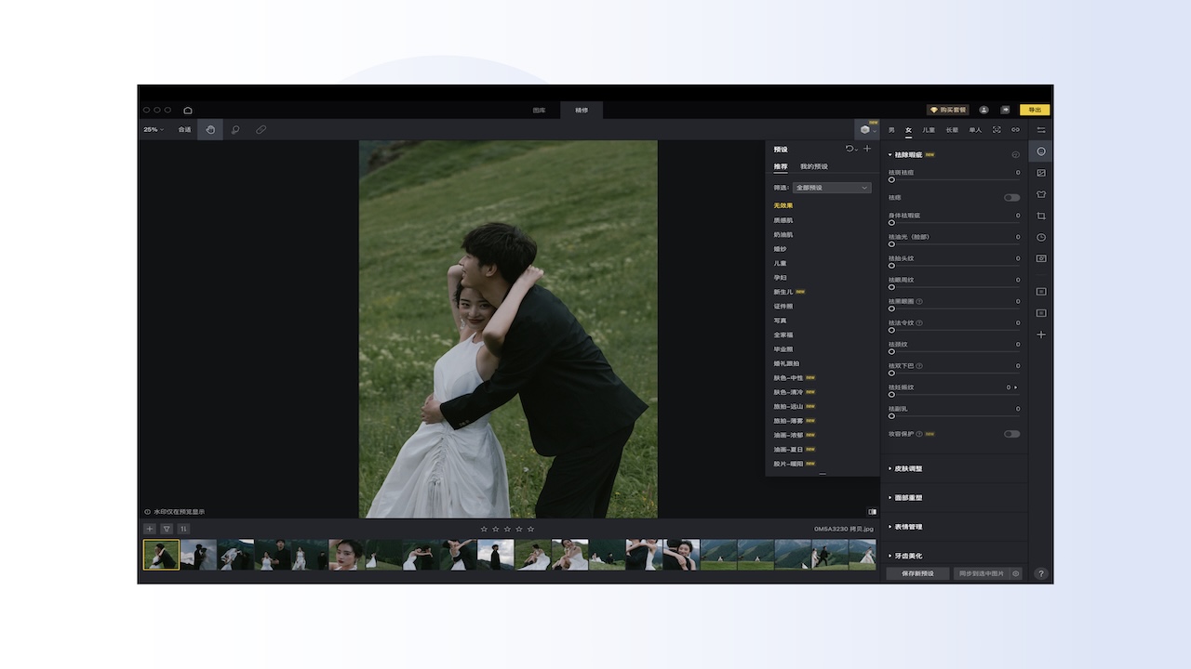The height and width of the screenshot is (669, 1191).
Task: Expand the 皮肤调整 section
Action: pos(908,468)
